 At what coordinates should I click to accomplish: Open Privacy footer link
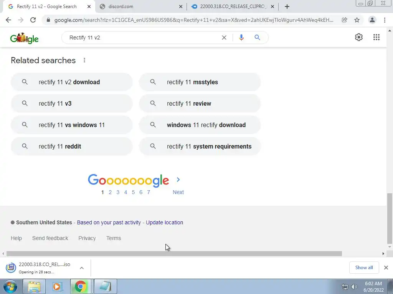pyautogui.click(x=87, y=238)
